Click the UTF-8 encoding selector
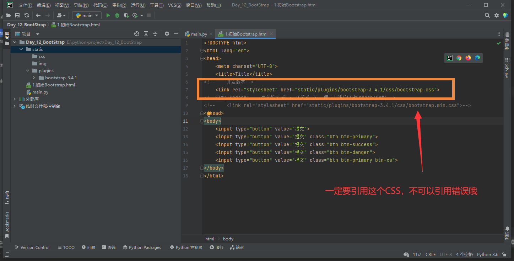The width and height of the screenshot is (514, 261). 446,255
